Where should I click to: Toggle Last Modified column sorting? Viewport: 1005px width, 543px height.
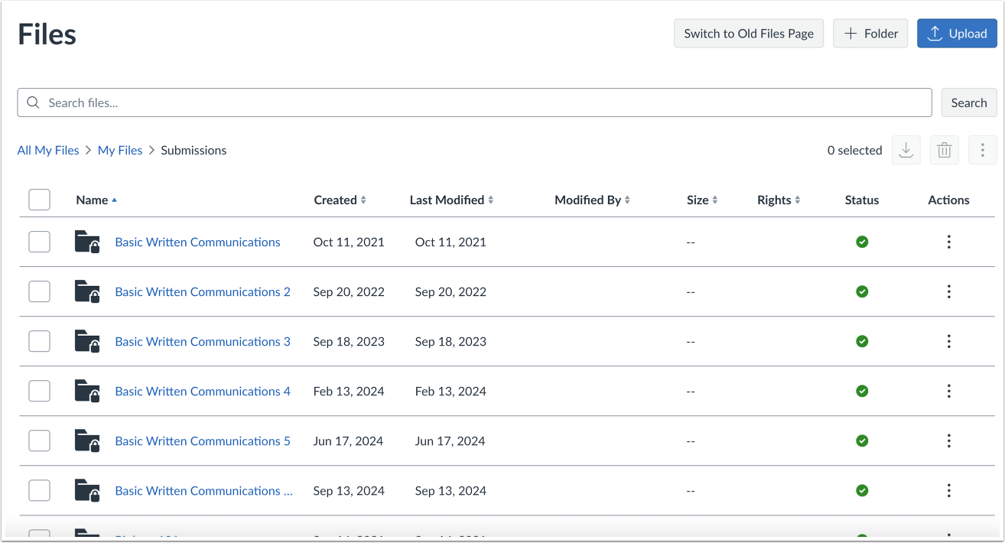450,200
